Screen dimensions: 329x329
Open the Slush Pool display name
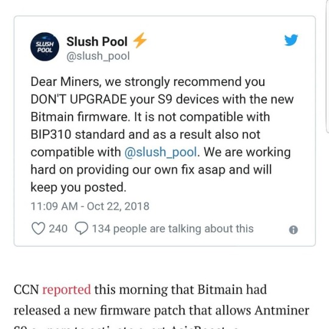click(x=97, y=41)
